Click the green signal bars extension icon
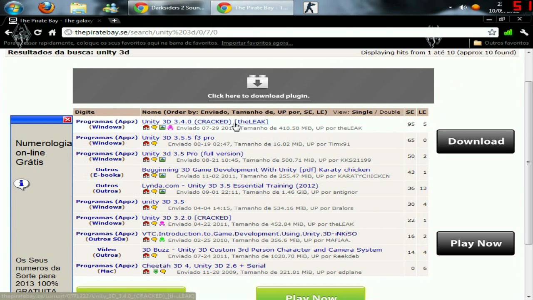533x300 pixels. point(508,32)
